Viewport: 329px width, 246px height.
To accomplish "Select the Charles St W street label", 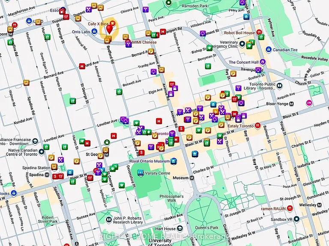I will [x=203, y=170].
